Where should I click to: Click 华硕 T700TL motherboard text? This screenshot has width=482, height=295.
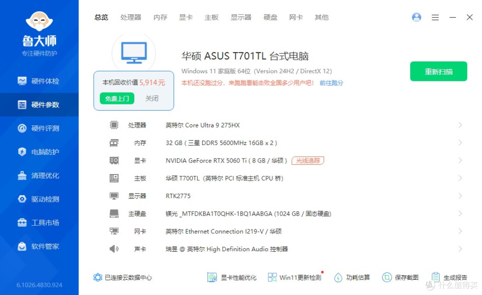[224, 178]
